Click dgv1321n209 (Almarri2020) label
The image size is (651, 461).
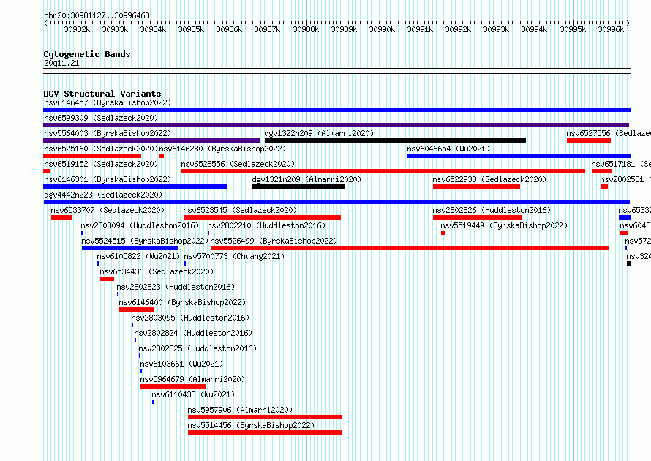click(306, 179)
